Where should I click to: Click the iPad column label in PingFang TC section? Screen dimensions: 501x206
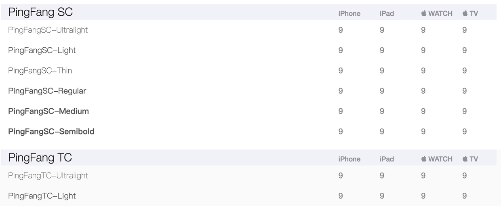387,159
